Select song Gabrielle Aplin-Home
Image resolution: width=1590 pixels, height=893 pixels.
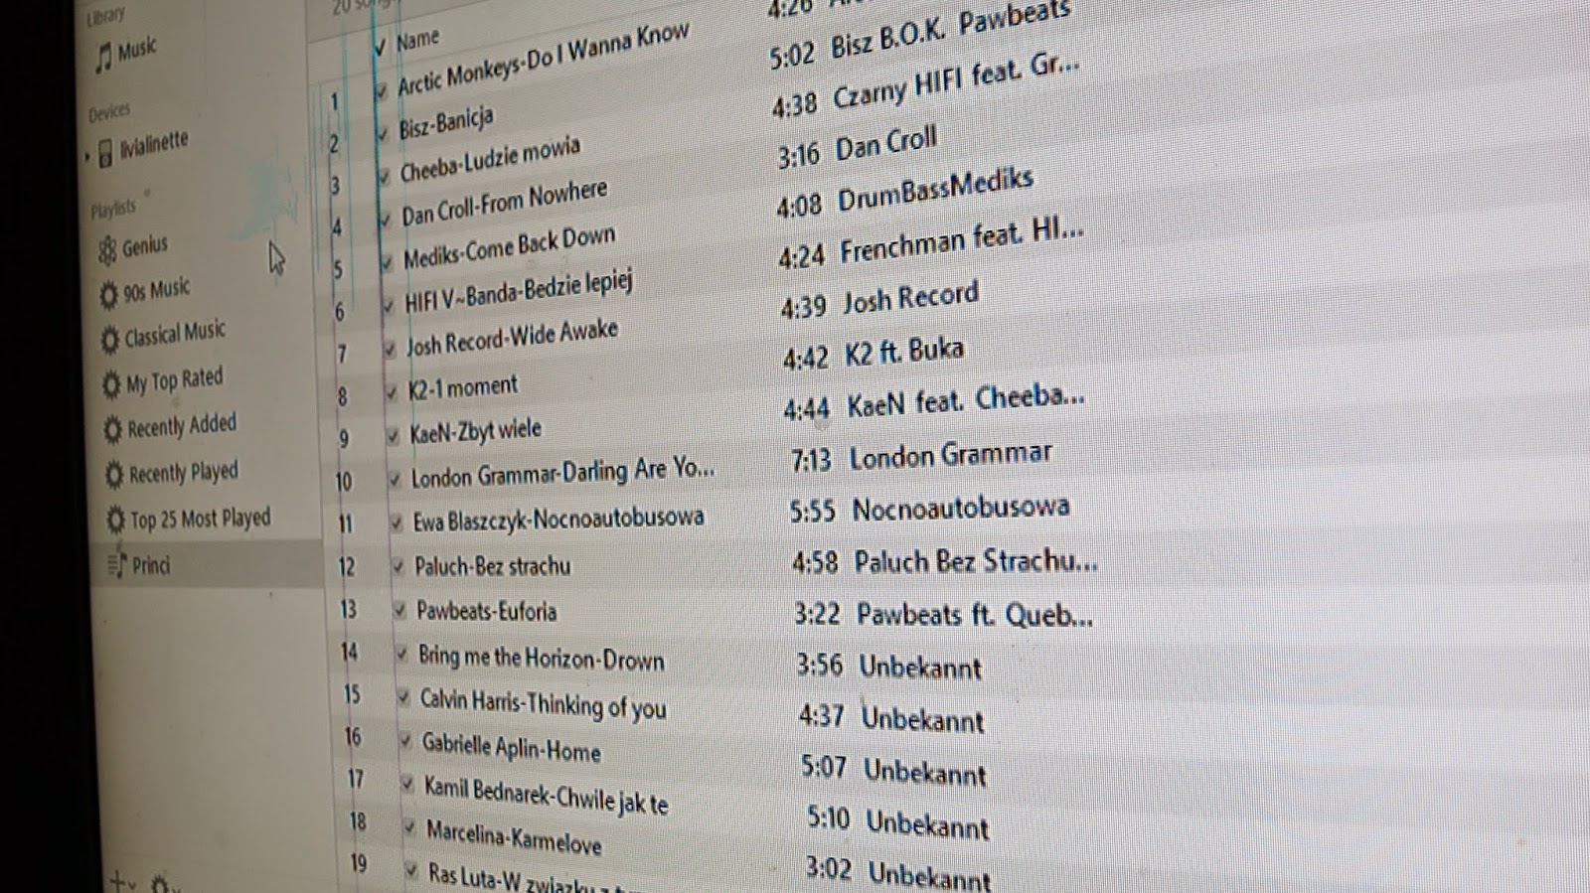[512, 747]
